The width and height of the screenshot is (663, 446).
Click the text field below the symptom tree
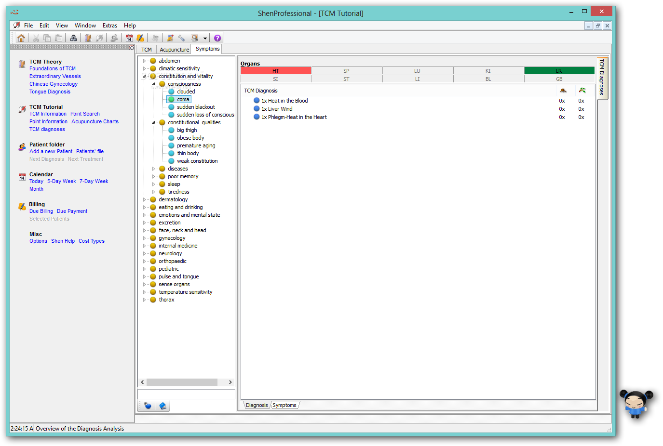(186, 394)
